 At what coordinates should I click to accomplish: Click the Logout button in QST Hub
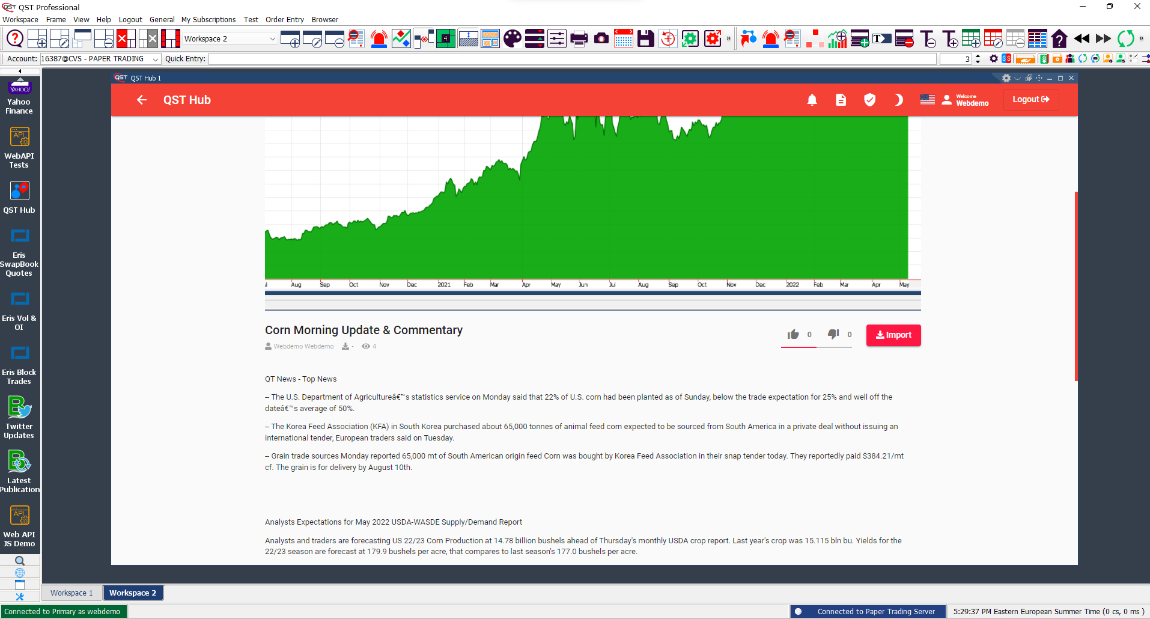point(1031,100)
